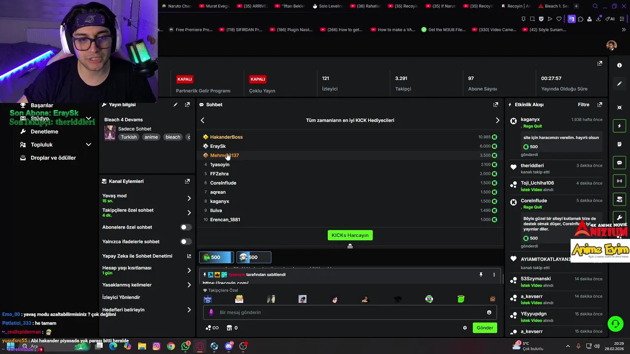Open browser search magnifier icon

[595, 6]
